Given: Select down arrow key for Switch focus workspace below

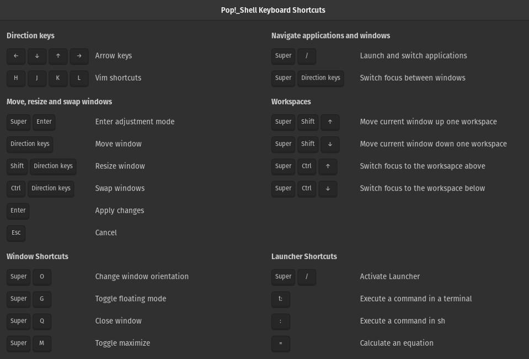Looking at the screenshot, I should point(328,188).
